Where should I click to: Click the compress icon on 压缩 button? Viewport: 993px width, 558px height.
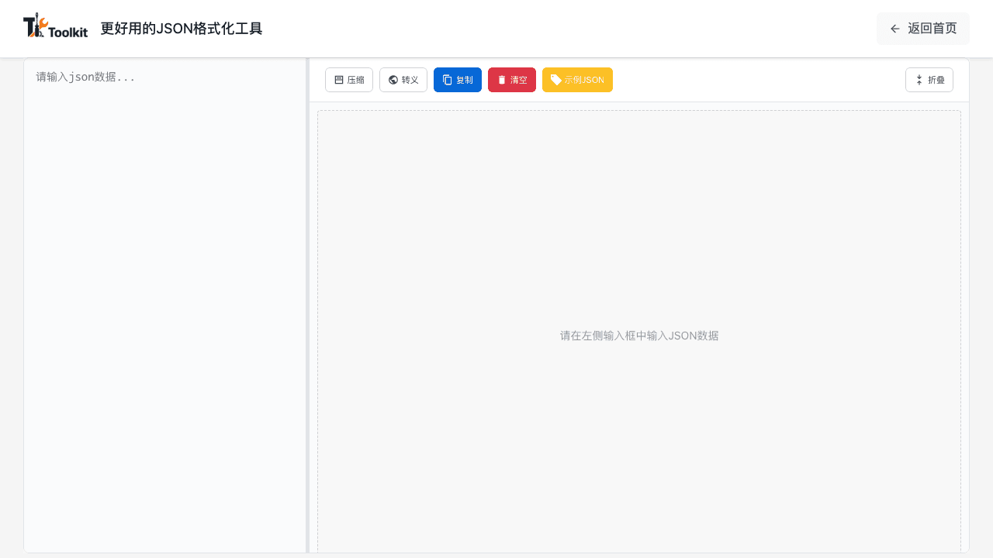click(x=338, y=80)
